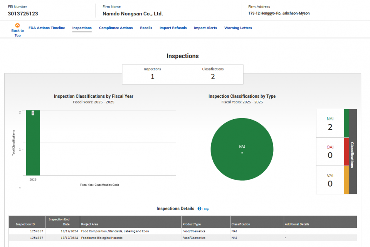
Task: Click the red OAI color strip
Action: pos(346,152)
